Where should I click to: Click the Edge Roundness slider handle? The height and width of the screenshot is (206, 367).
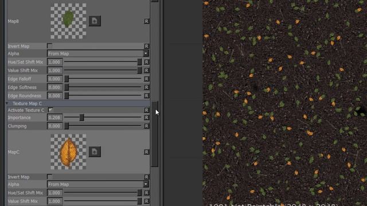point(67,96)
